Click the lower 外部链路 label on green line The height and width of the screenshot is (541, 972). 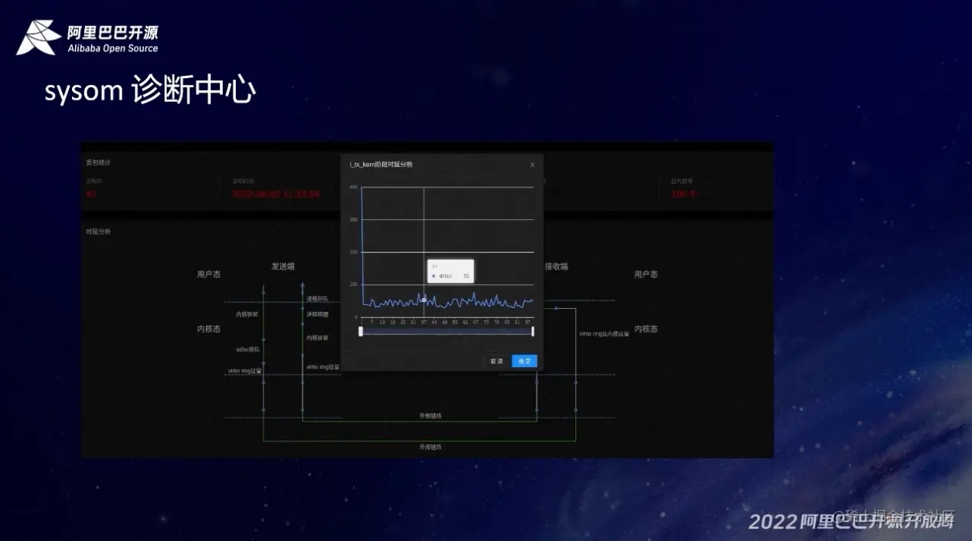[430, 447]
